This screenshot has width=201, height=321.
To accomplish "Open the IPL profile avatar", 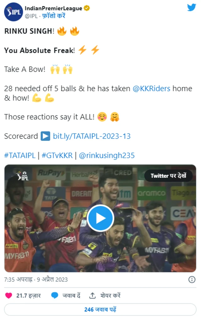I will [13, 12].
